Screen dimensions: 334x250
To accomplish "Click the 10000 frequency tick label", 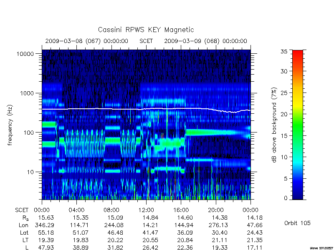I will tap(25, 54).
